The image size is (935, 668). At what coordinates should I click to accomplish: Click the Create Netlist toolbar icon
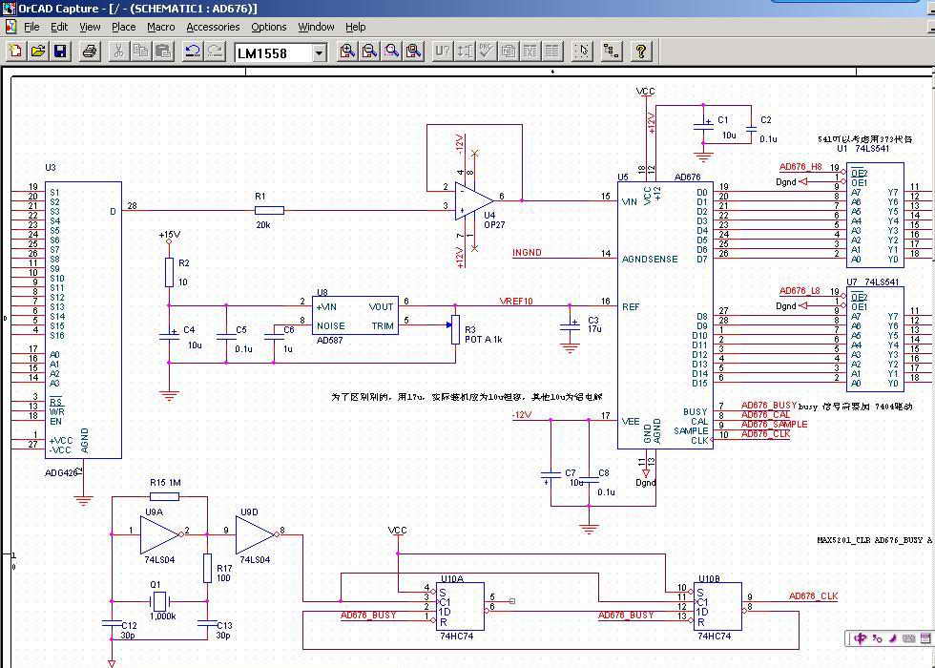(508, 52)
